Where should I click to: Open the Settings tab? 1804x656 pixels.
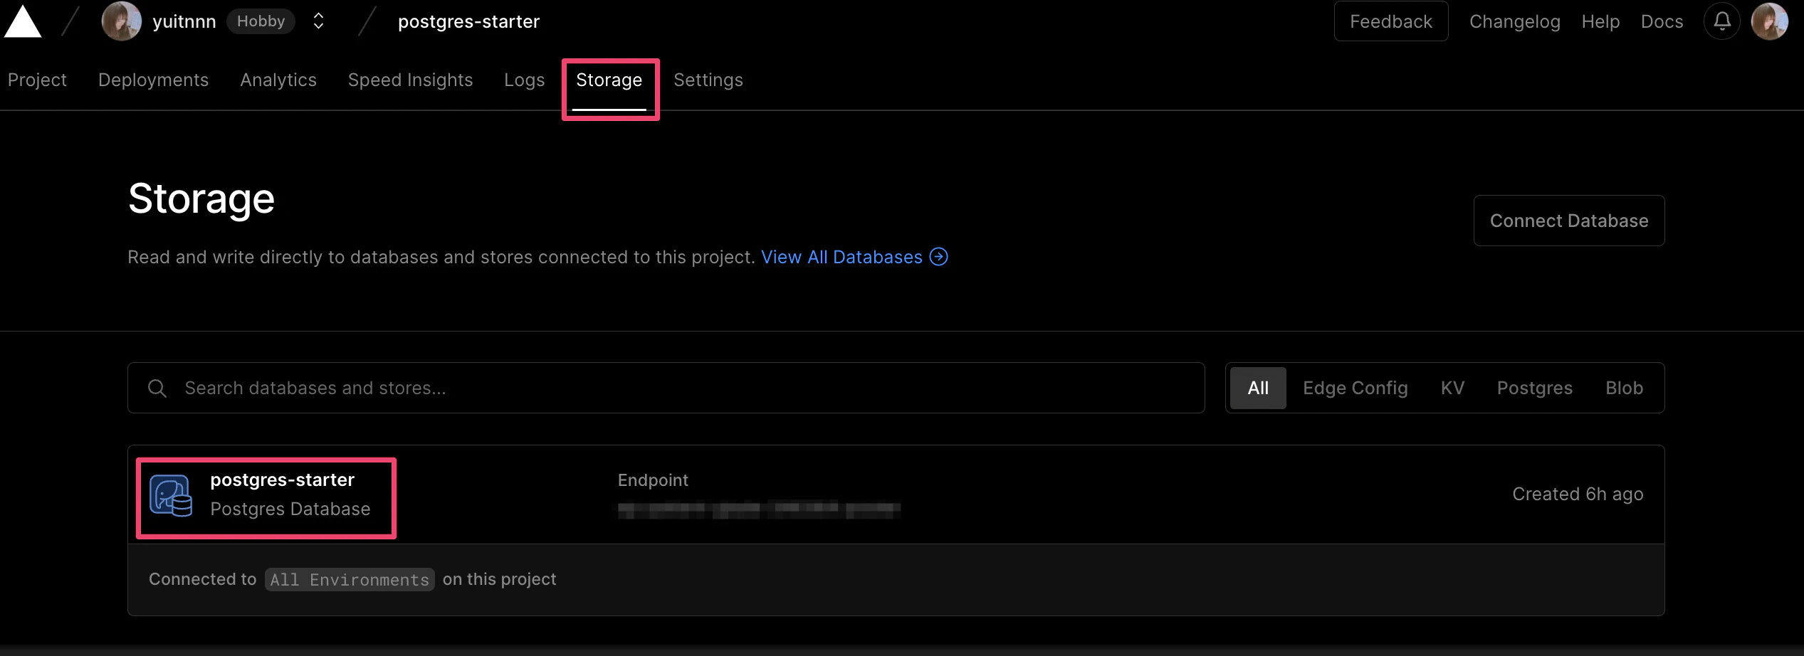click(x=708, y=80)
